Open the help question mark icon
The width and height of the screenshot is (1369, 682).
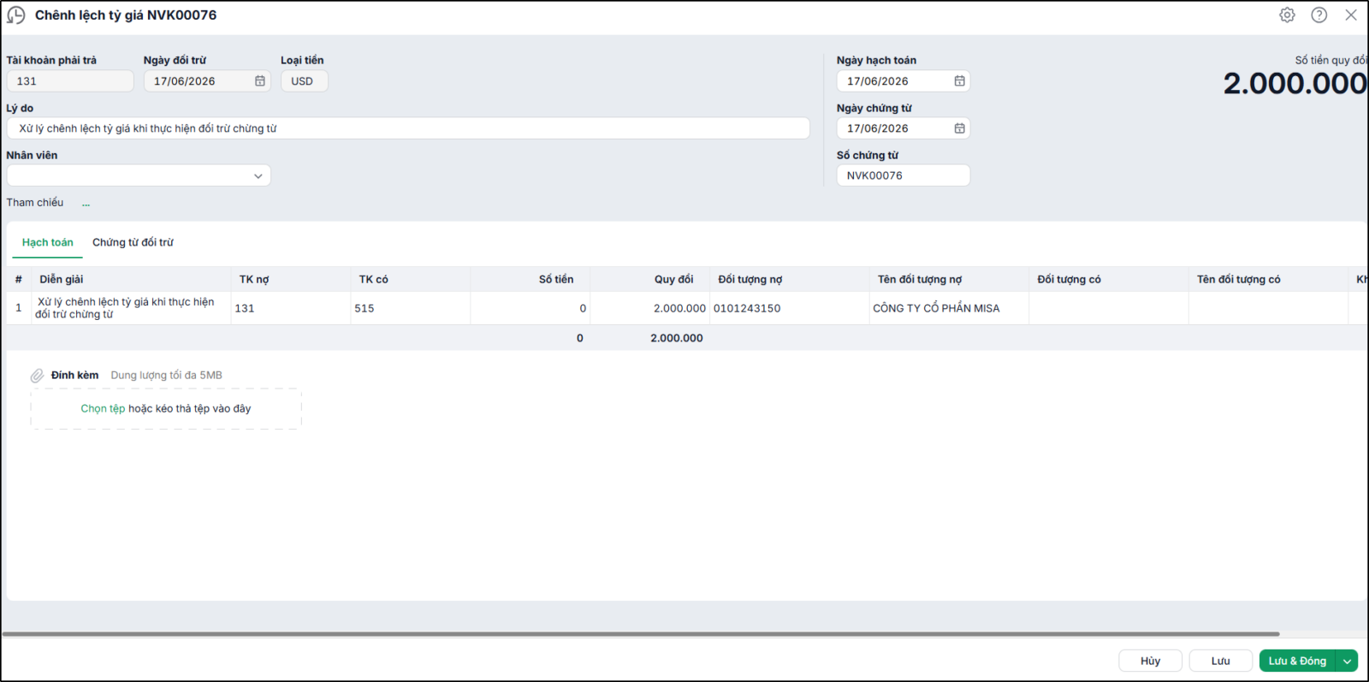tap(1319, 15)
